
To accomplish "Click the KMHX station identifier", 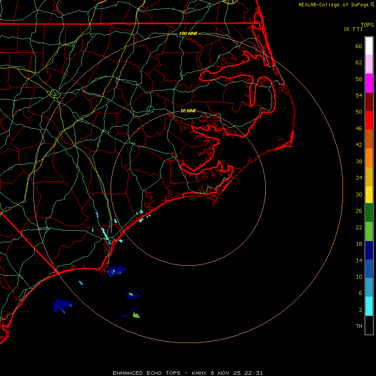I will click(200, 373).
